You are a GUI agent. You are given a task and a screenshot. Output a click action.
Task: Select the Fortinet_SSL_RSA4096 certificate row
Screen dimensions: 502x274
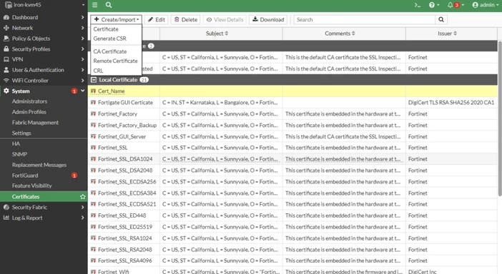pyautogui.click(x=292, y=260)
